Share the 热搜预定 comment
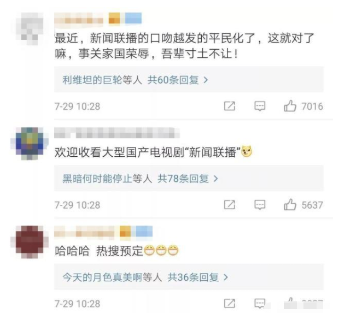 click(230, 303)
